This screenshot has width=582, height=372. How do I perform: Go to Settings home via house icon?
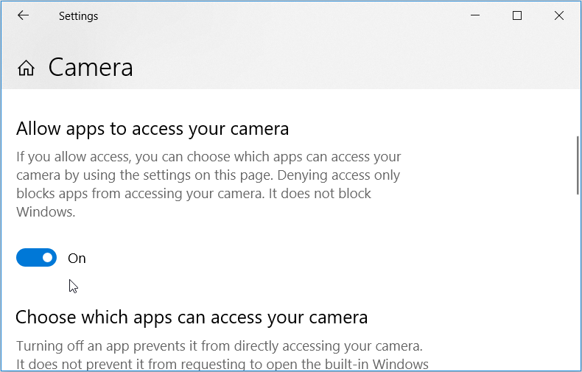coord(27,69)
